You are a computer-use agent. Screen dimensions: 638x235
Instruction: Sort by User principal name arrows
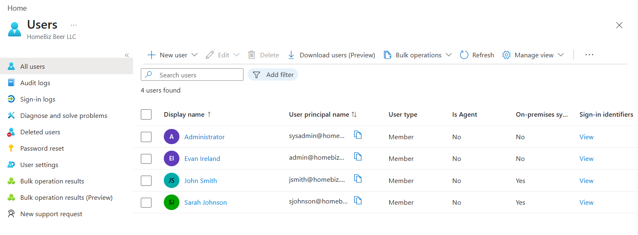pyautogui.click(x=354, y=115)
